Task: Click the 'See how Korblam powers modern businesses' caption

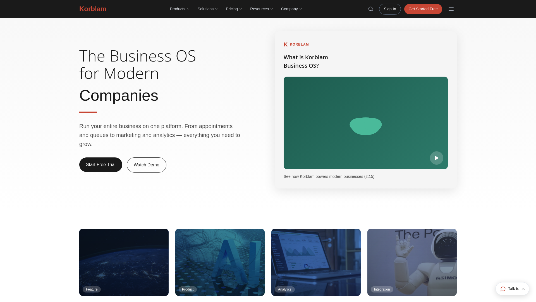Action: click(x=329, y=176)
